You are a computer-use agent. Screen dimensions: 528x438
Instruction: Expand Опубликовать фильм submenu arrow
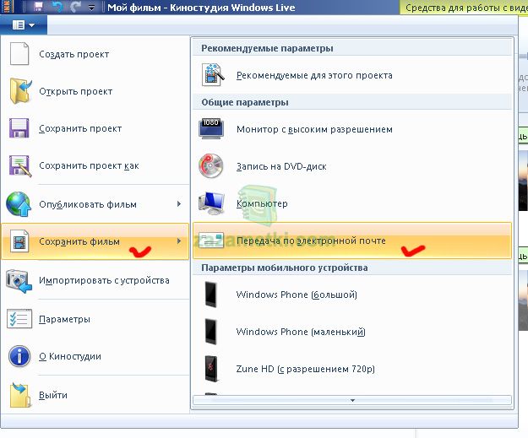[x=179, y=204]
